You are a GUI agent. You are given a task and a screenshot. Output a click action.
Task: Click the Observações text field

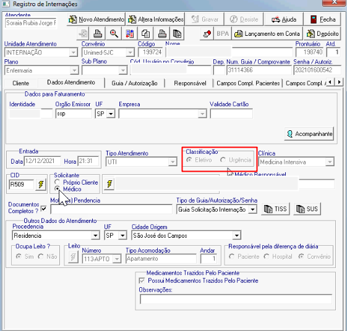236,300
